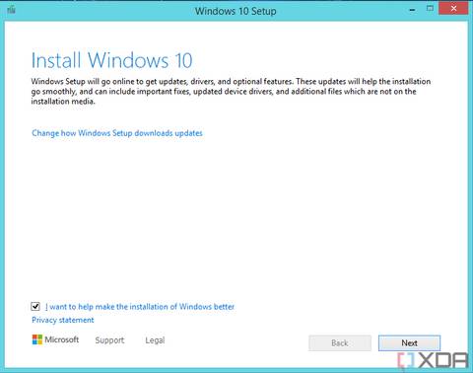Viewport: 473px width, 373px height.
Task: Minimize the Windows 10 Setup window
Action: click(412, 10)
